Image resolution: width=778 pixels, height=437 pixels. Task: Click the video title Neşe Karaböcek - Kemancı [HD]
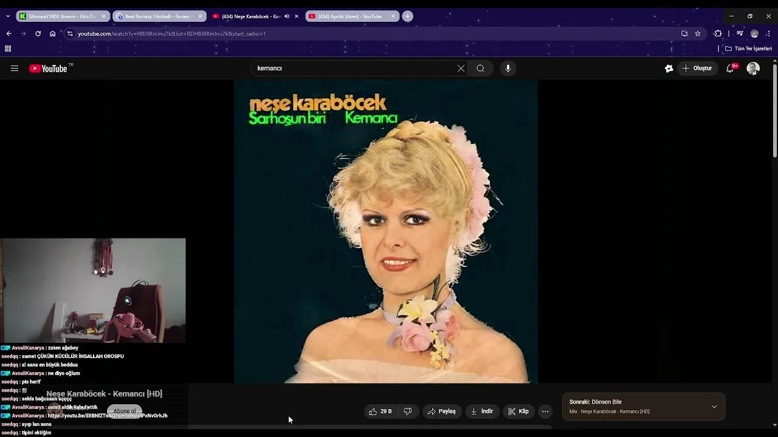click(105, 394)
